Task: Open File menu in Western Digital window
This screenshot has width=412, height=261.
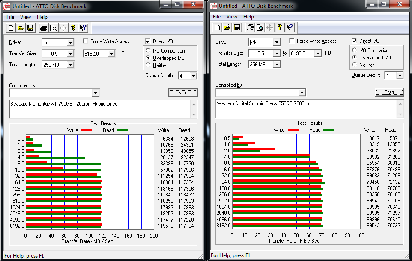Action: 217,17
